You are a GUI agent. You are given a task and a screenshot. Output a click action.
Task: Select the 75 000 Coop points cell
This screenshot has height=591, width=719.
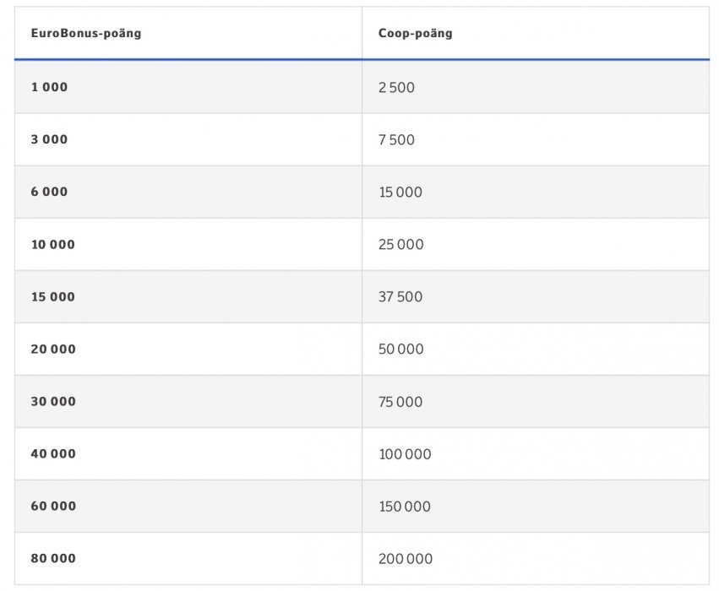click(x=400, y=402)
